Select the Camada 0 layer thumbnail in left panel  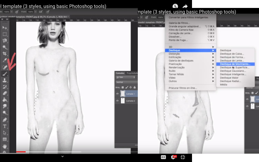point(123,101)
